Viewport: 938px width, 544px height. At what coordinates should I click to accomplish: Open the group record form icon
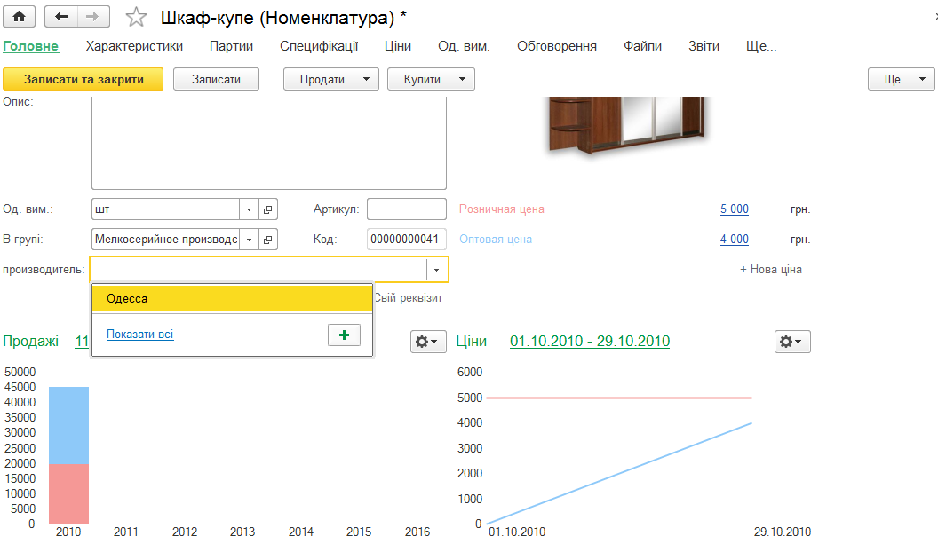268,240
